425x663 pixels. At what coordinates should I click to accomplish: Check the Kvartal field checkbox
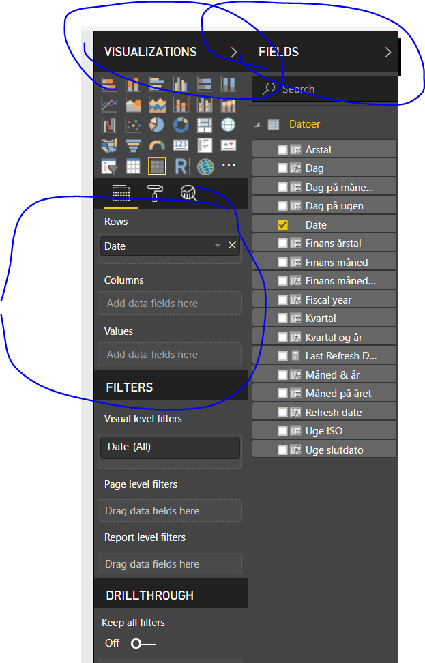pos(282,319)
